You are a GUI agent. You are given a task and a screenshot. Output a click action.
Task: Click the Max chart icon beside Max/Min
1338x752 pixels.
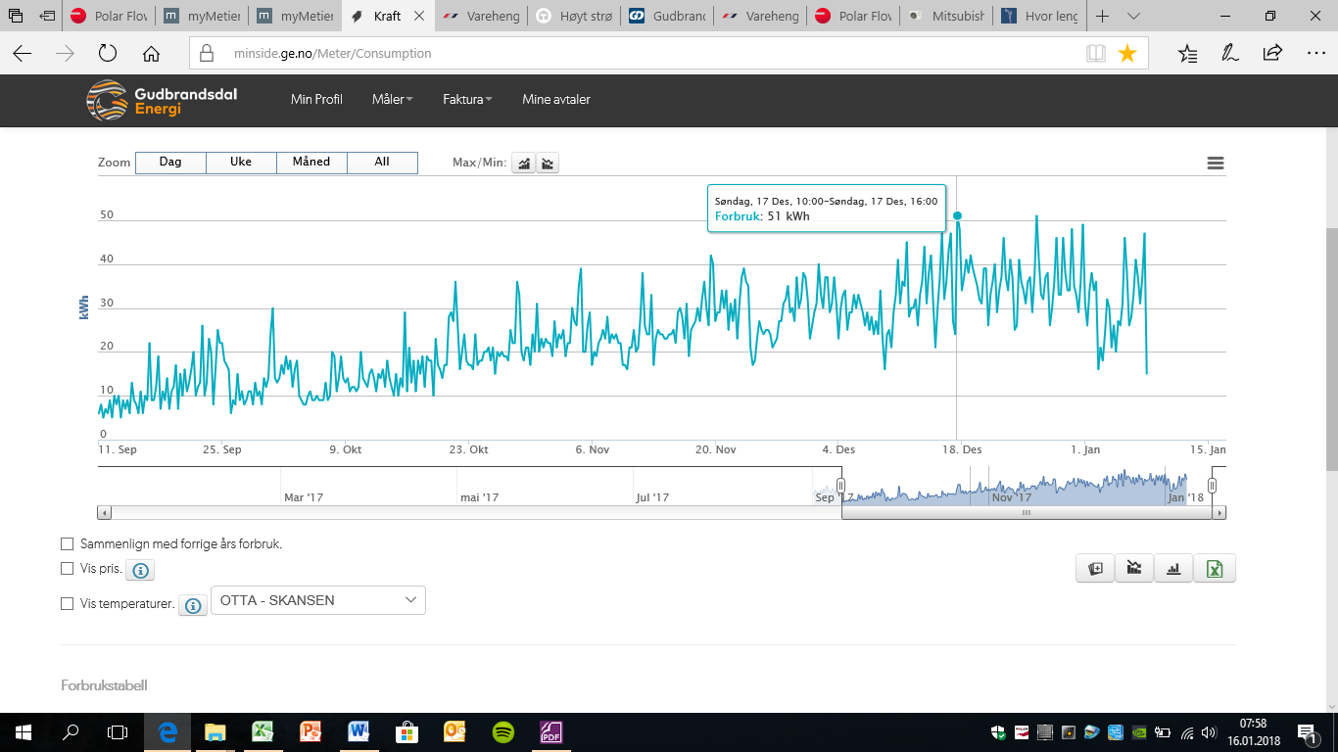[524, 164]
